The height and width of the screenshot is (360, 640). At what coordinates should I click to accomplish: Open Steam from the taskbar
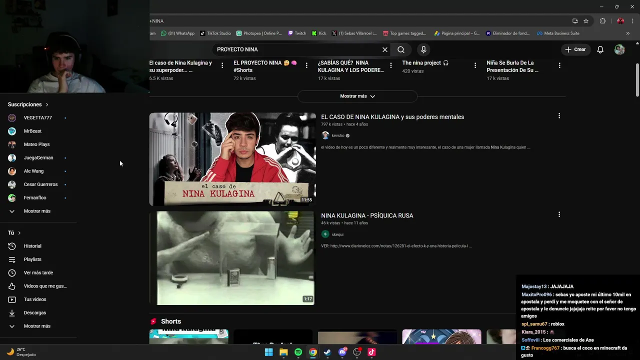point(327,352)
